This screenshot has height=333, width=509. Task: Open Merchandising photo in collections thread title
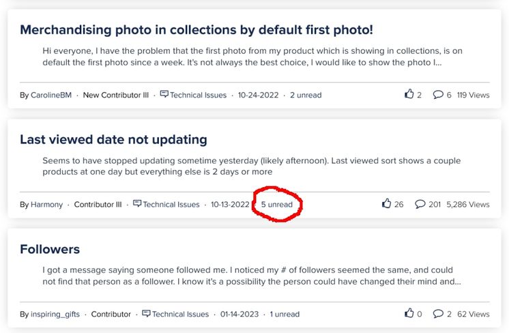197,30
